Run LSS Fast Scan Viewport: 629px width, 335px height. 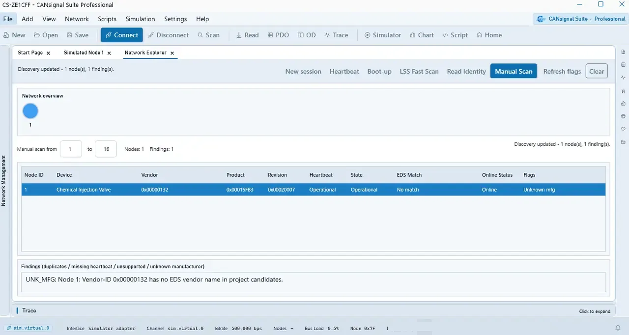pyautogui.click(x=419, y=71)
